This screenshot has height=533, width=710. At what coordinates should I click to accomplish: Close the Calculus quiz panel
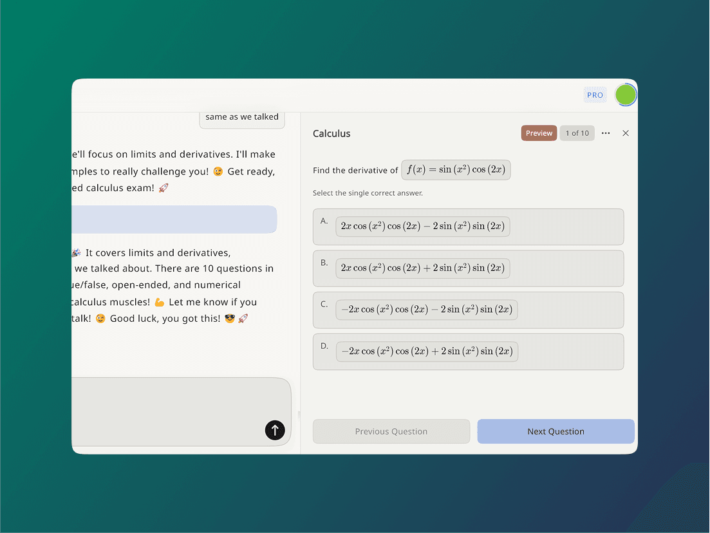click(x=625, y=133)
